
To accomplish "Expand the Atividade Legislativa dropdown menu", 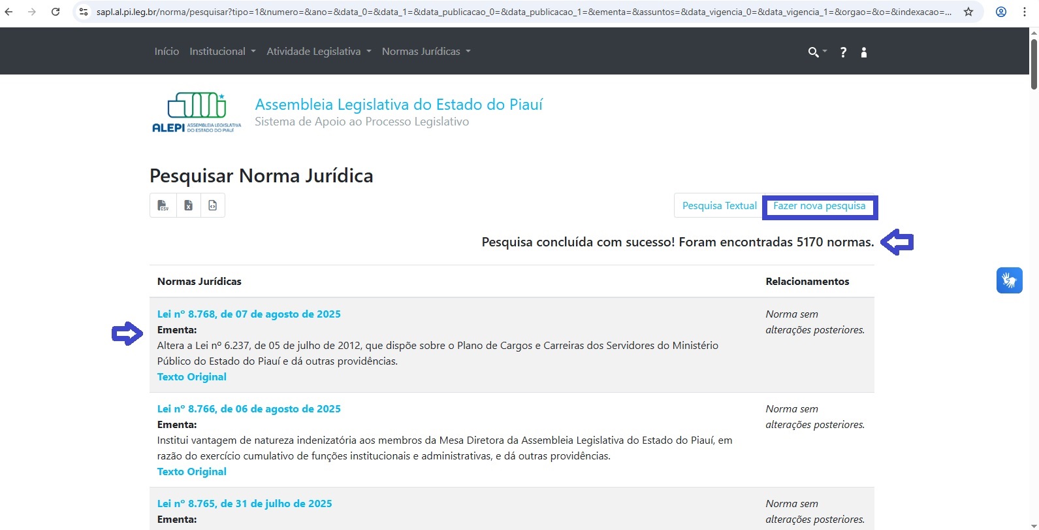I will [319, 52].
